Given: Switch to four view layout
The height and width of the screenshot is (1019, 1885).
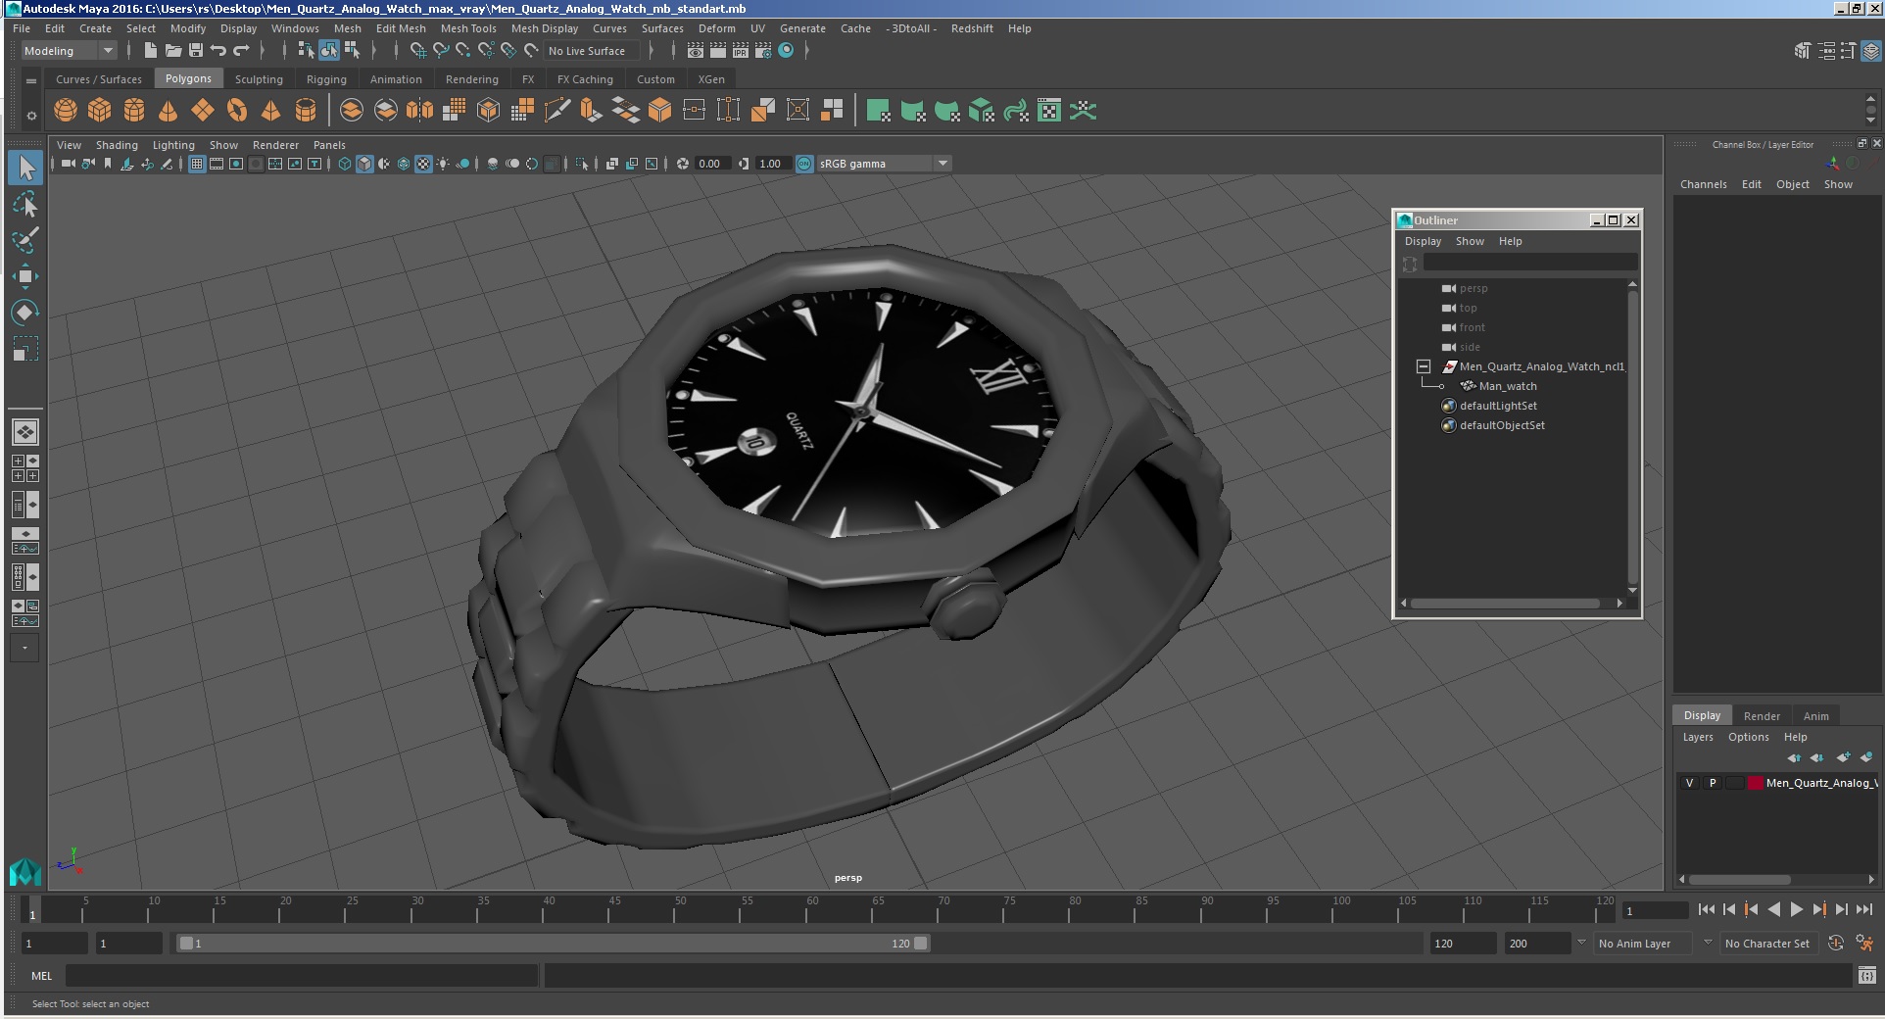Looking at the screenshot, I should [x=25, y=468].
